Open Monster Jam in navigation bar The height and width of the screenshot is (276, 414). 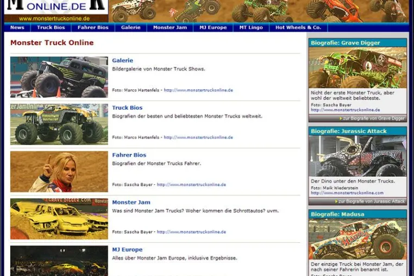[170, 28]
